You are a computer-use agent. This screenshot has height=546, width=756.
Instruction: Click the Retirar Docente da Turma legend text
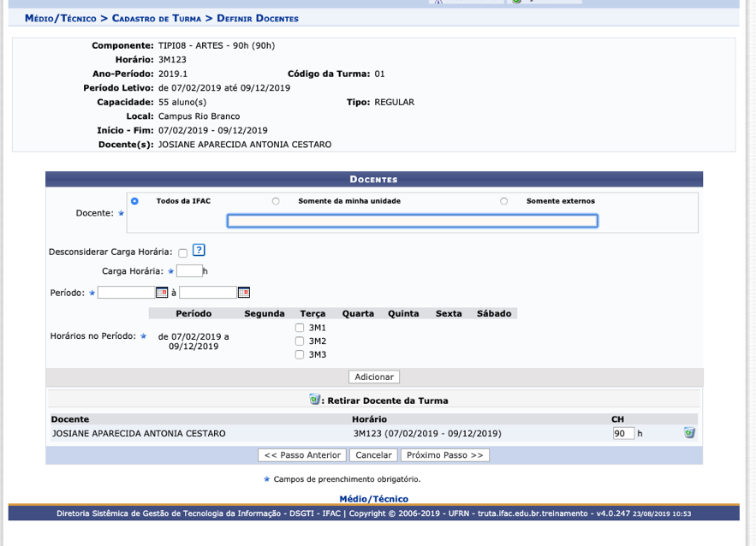388,401
